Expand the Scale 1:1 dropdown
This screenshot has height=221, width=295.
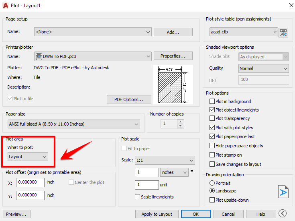(165, 161)
